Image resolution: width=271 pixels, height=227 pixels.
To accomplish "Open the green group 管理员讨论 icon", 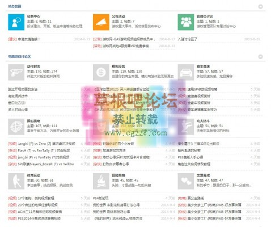I will pyautogui.click(x=186, y=22).
